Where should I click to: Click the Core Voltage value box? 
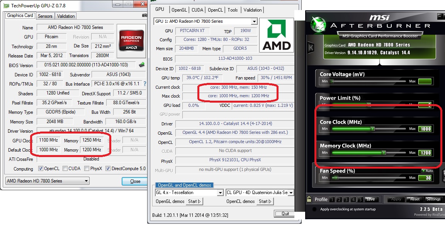[425, 81]
